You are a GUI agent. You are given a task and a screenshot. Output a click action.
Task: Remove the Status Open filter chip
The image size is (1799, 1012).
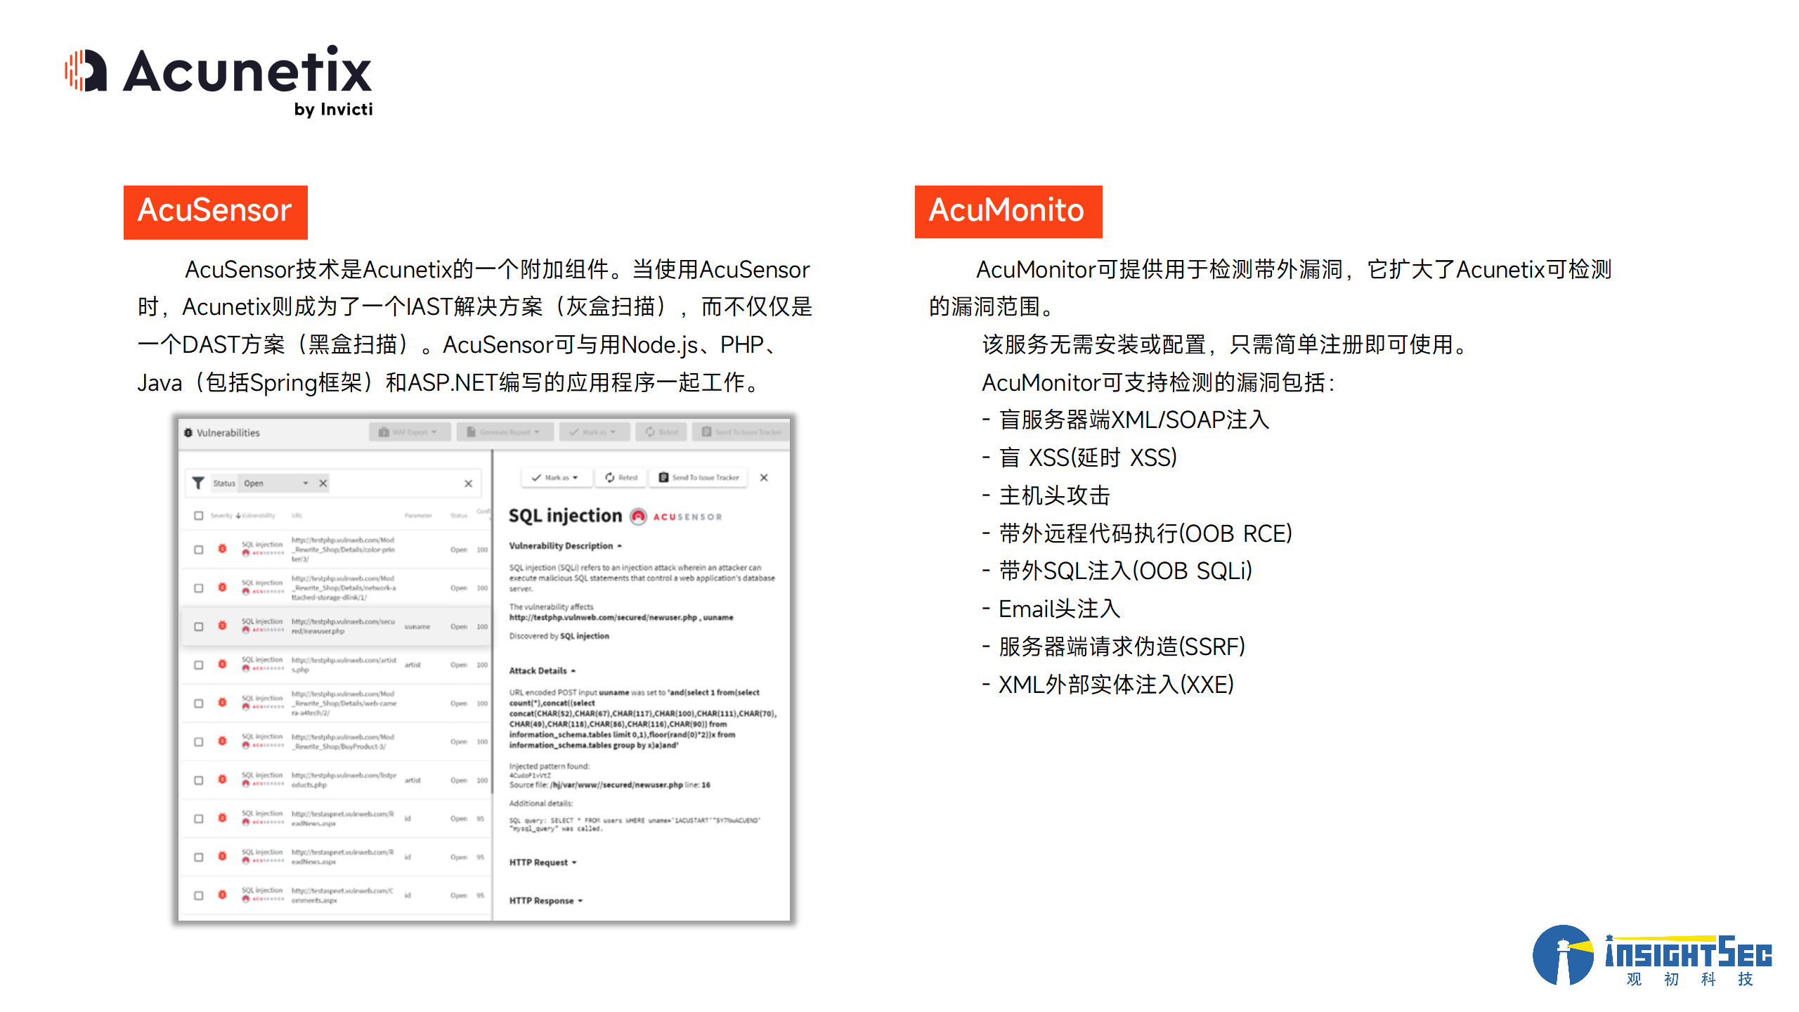[323, 484]
